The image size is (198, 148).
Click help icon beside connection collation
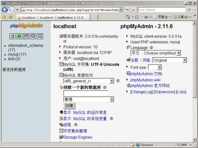(118, 81)
